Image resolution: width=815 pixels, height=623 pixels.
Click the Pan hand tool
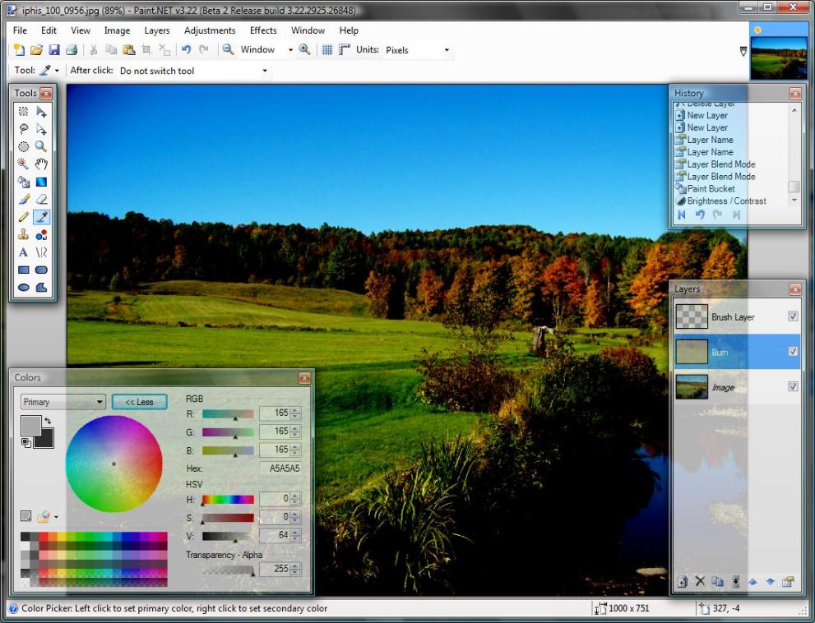coord(41,164)
